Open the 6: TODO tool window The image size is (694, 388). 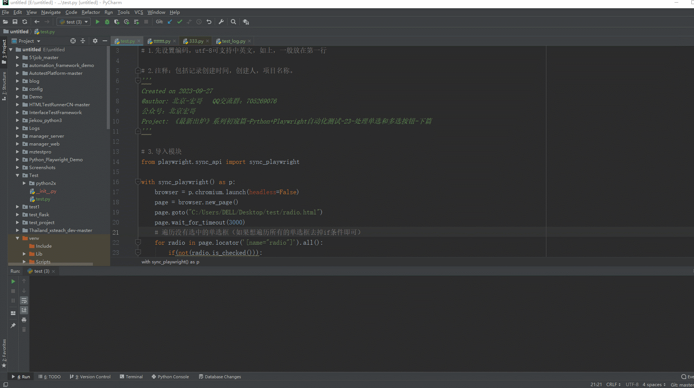pos(49,377)
